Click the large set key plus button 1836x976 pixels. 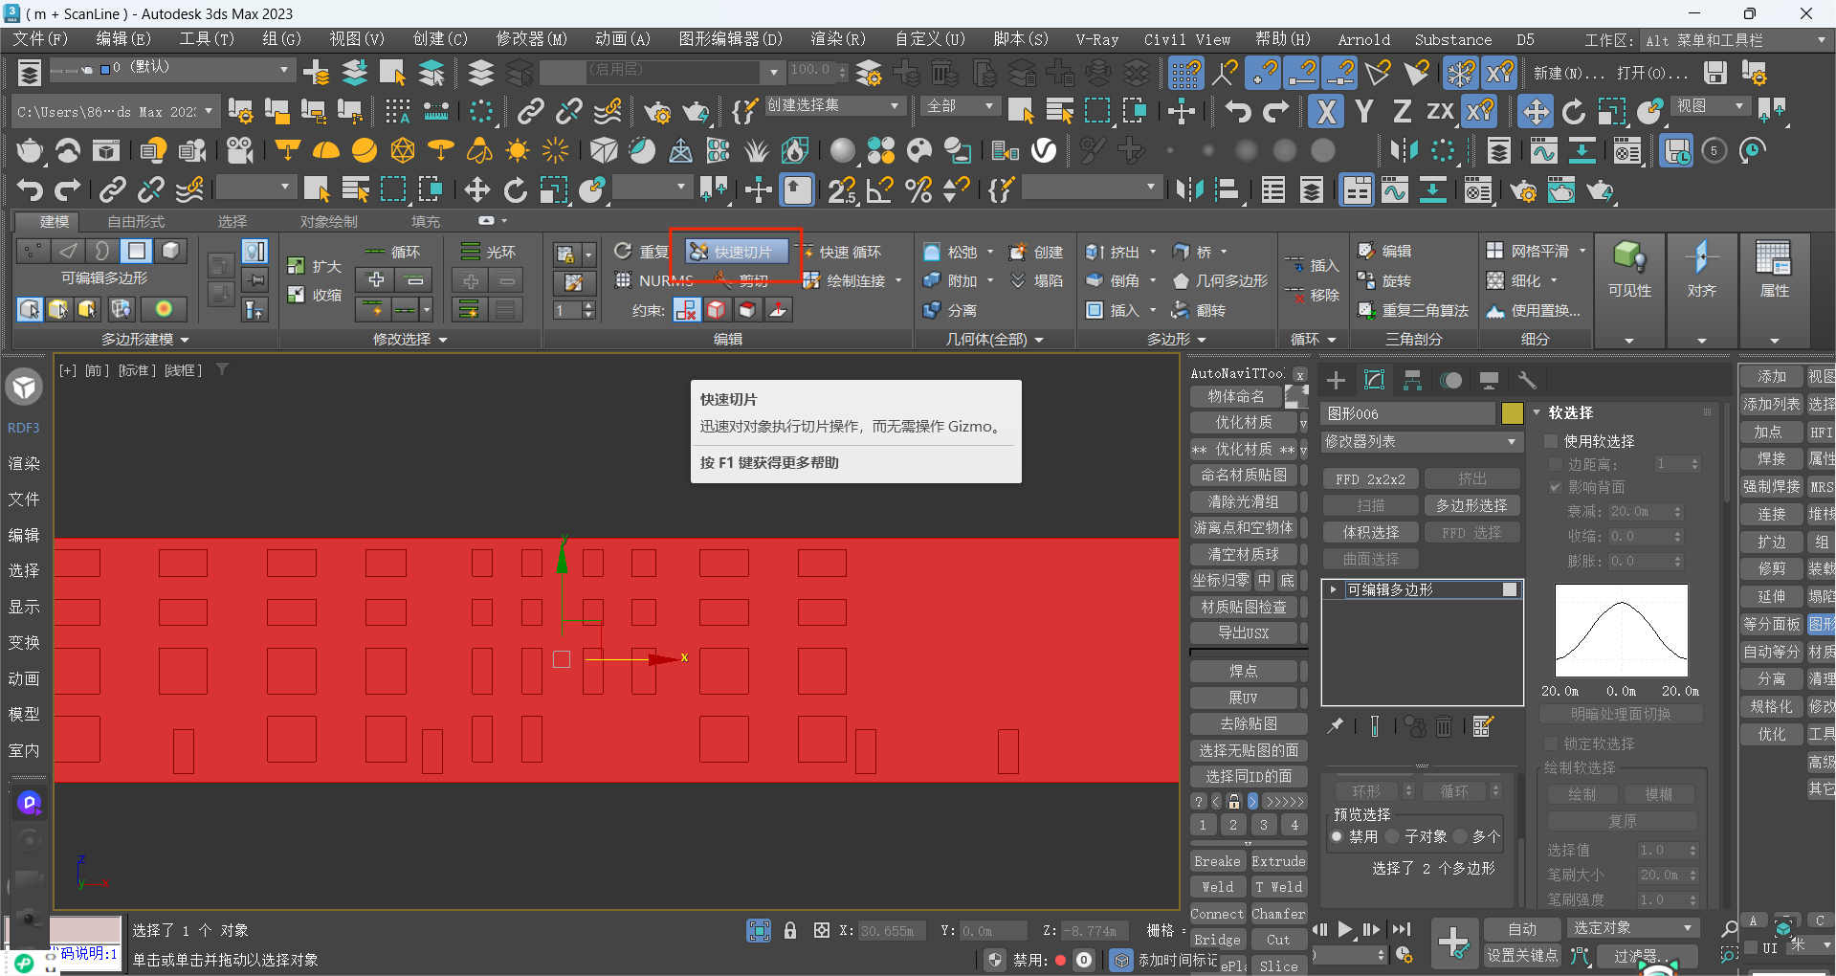click(1453, 943)
